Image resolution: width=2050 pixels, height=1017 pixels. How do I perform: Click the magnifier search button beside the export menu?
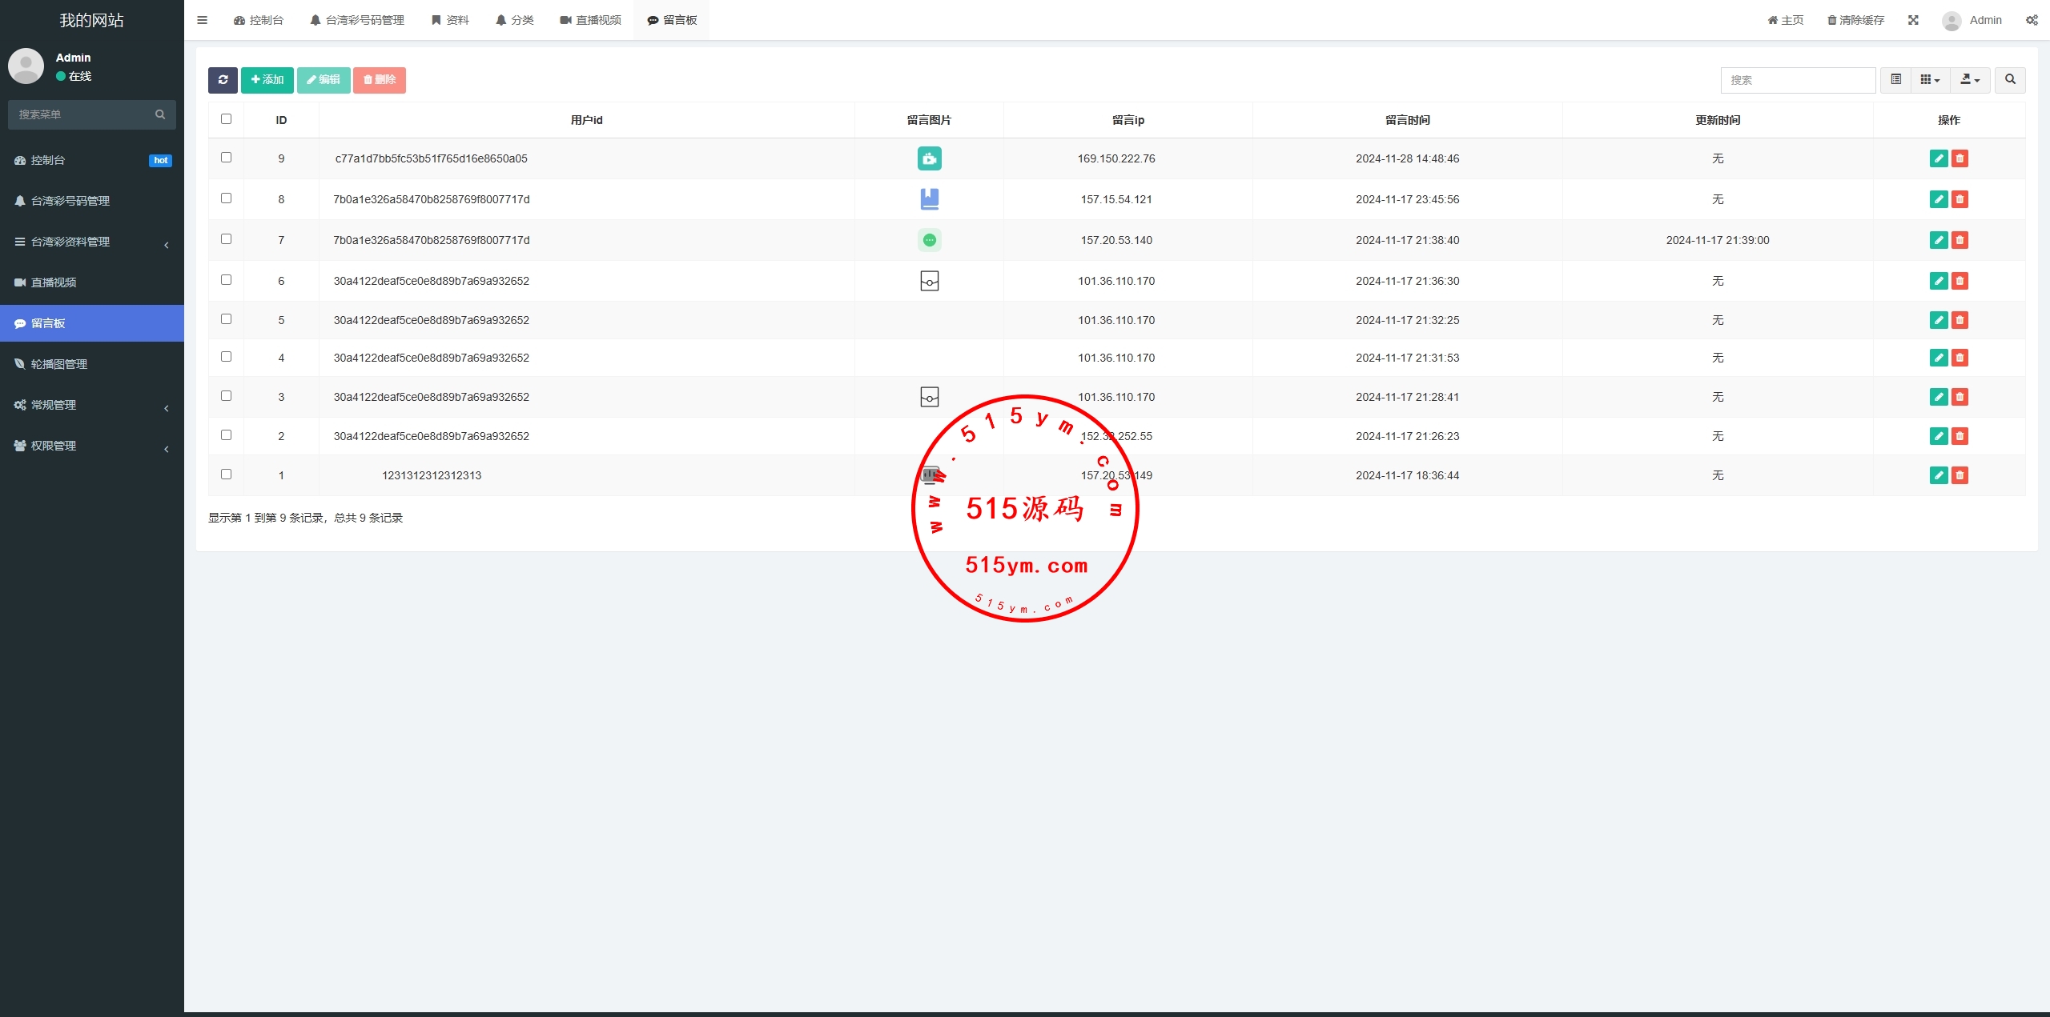tap(2010, 80)
